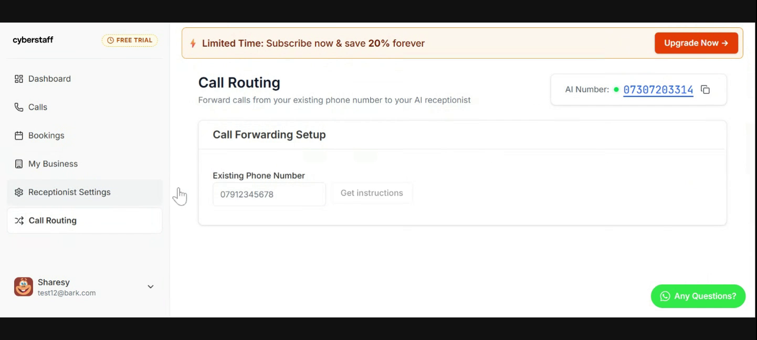Open My Business page
The image size is (757, 340).
(x=53, y=164)
